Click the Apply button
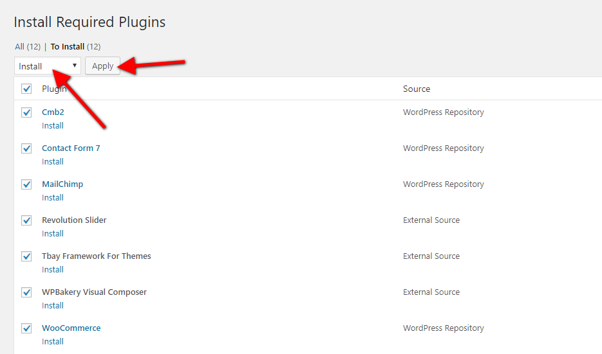The width and height of the screenshot is (602, 354). (102, 66)
